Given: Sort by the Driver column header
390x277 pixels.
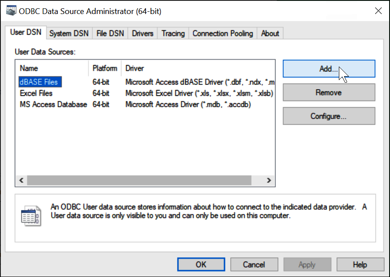Looking at the screenshot, I should (x=135, y=68).
